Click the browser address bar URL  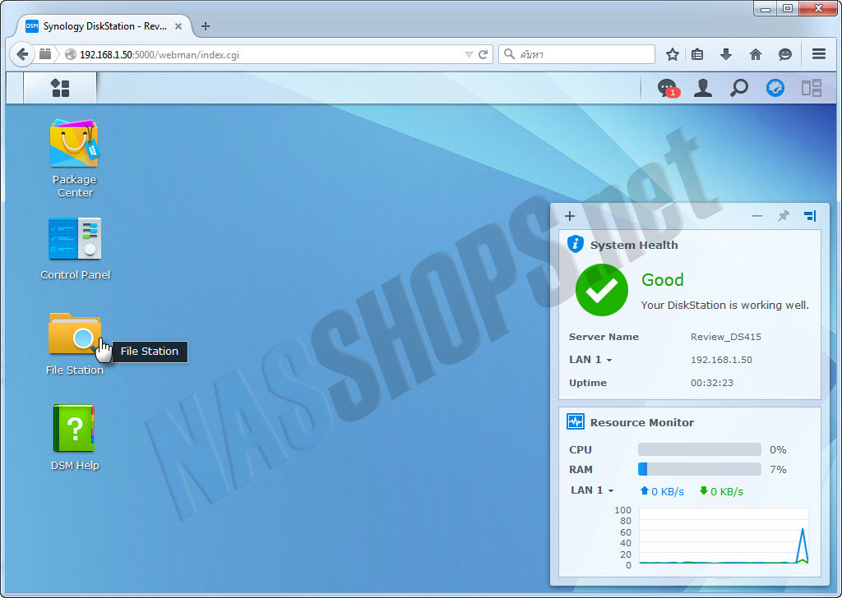[x=159, y=55]
